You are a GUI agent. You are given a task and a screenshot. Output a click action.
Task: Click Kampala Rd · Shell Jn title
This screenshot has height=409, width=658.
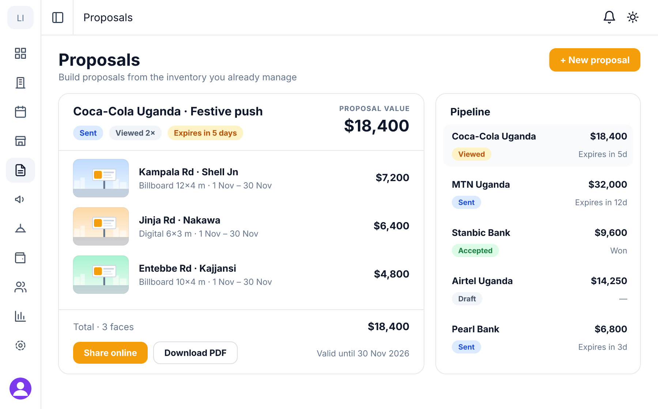click(189, 172)
